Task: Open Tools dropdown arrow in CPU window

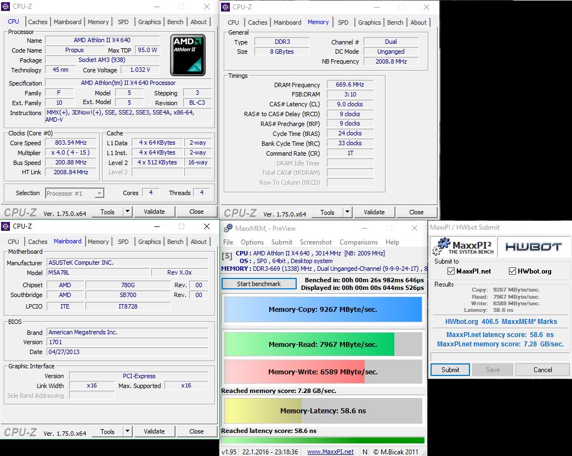Action: (x=127, y=212)
